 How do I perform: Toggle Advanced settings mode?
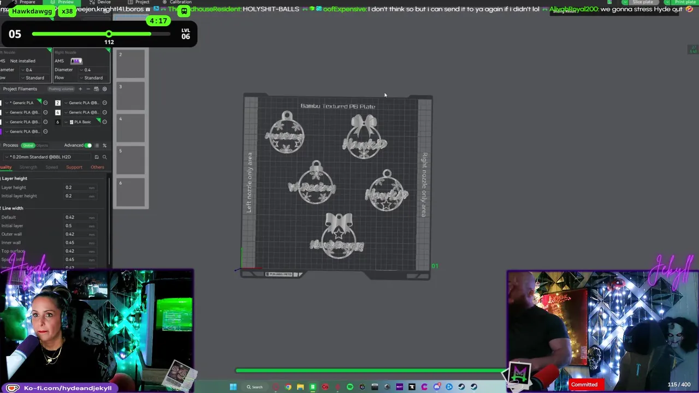point(88,145)
